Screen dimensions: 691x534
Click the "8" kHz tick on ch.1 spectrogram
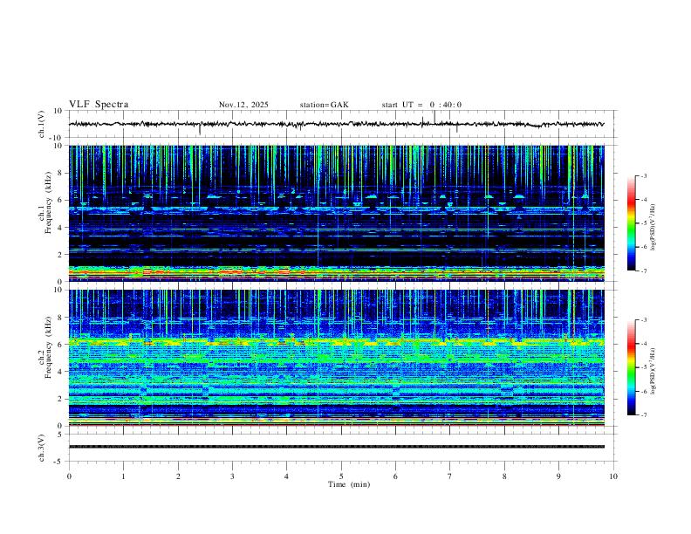60,173
